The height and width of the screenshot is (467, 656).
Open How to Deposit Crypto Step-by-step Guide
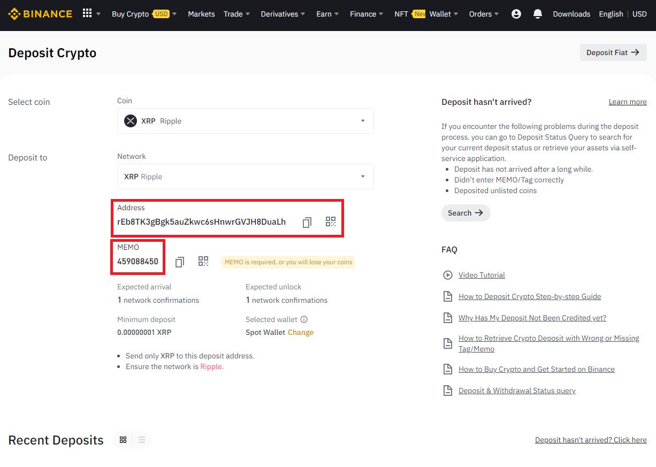tap(530, 296)
